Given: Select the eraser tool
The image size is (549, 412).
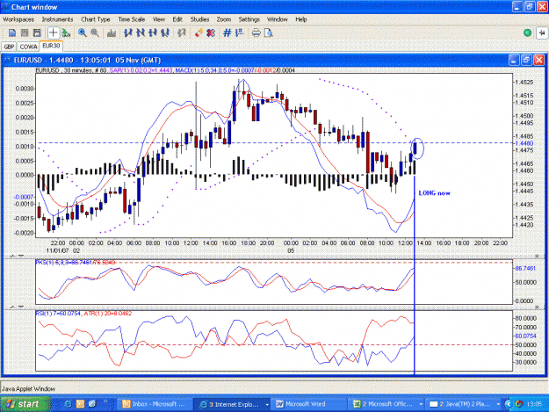Looking at the screenshot, I should click(199, 33).
